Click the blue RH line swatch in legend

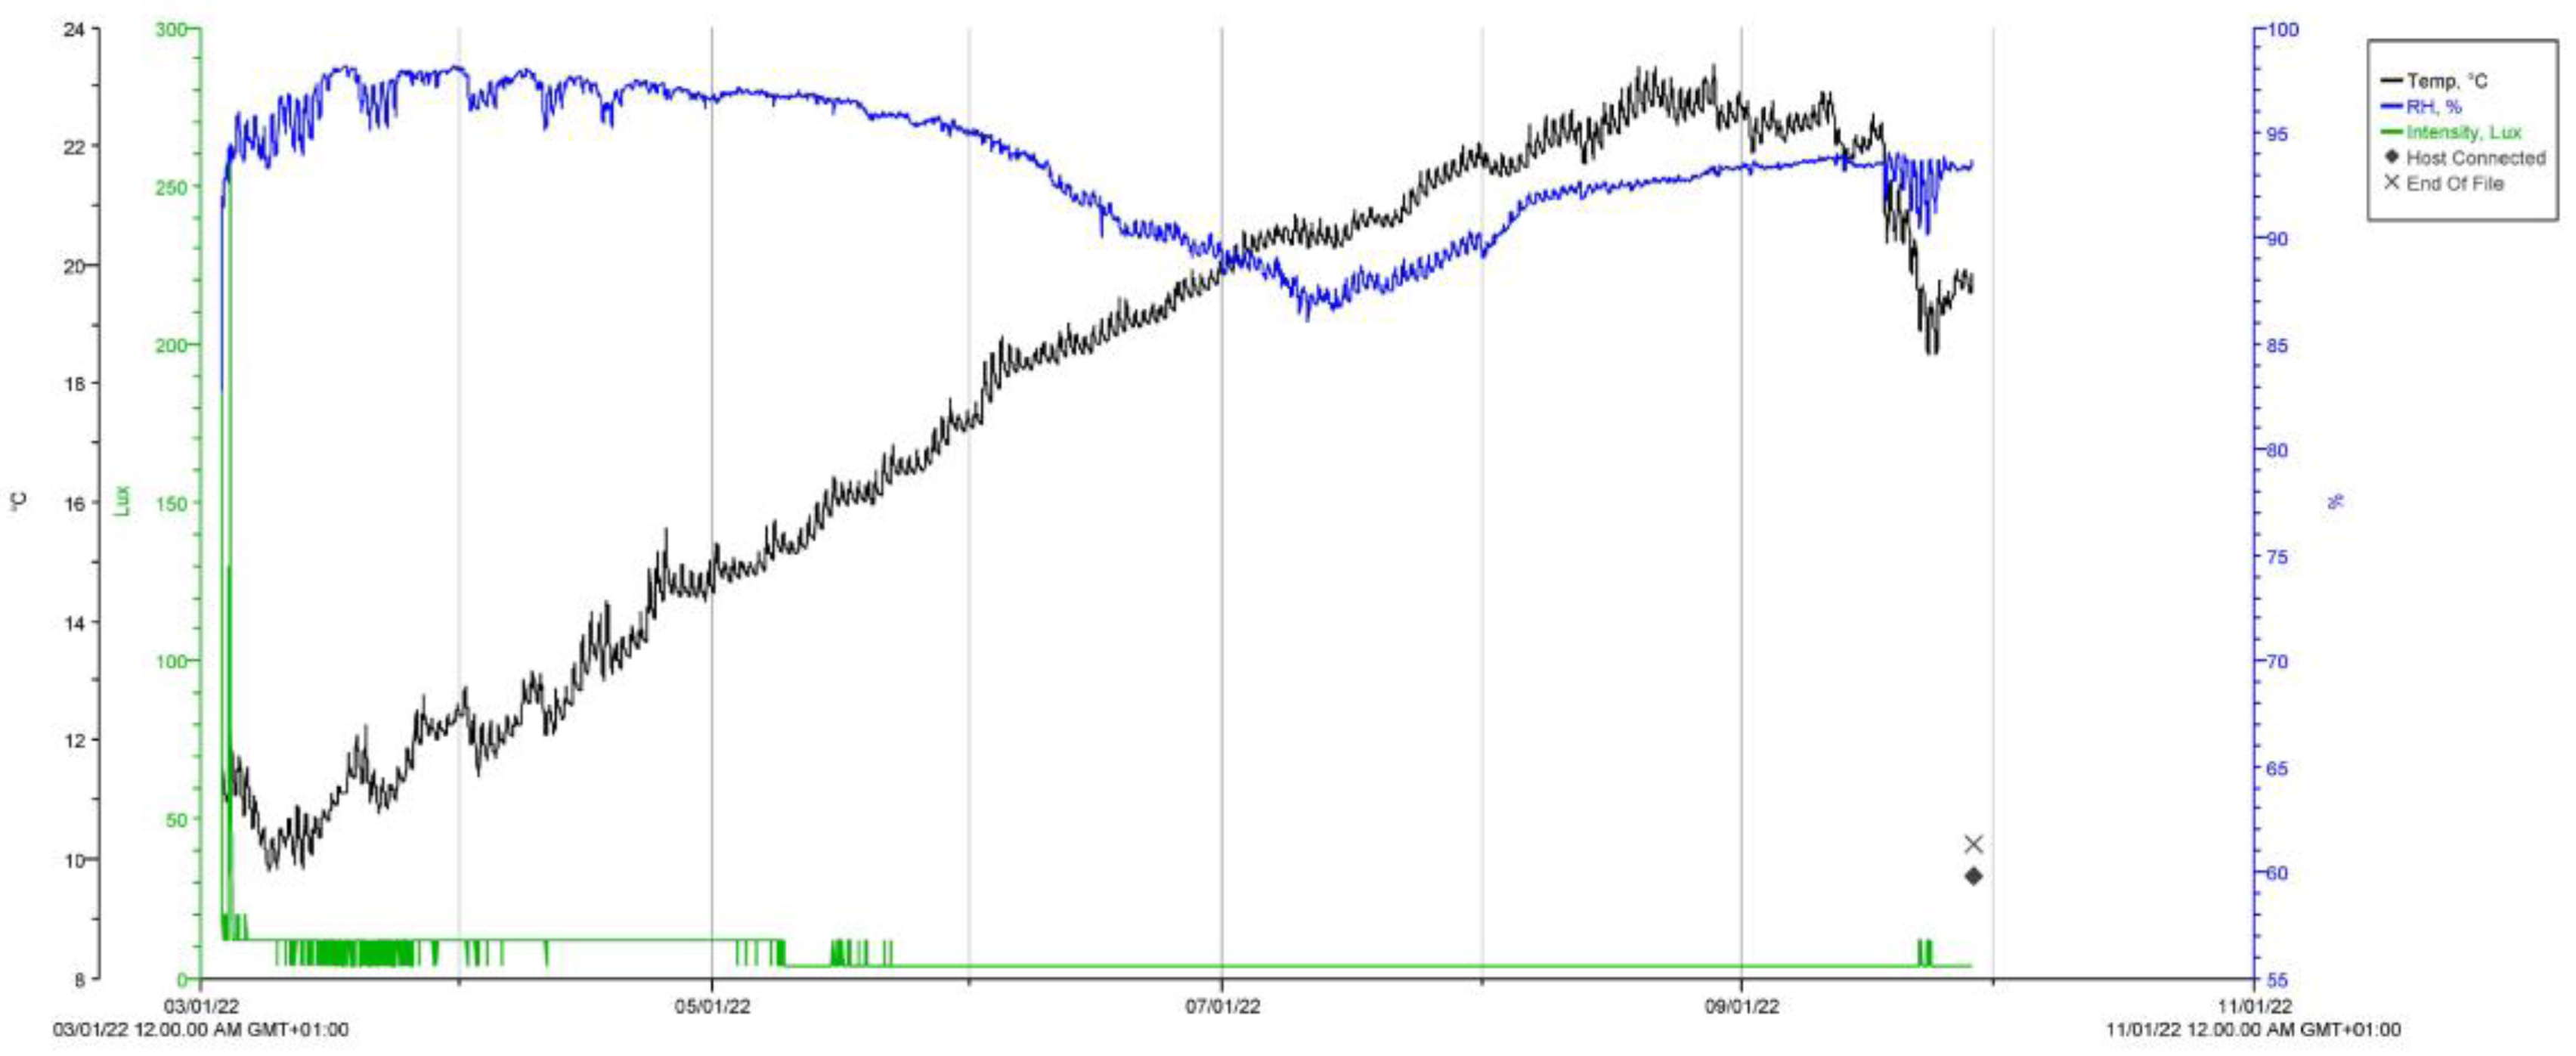click(x=2392, y=106)
